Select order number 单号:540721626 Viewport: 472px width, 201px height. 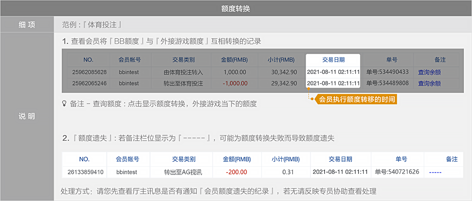(397, 172)
